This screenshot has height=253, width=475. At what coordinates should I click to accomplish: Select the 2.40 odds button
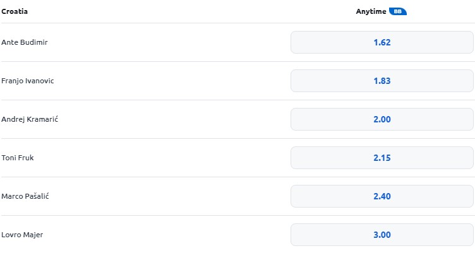[382, 196]
